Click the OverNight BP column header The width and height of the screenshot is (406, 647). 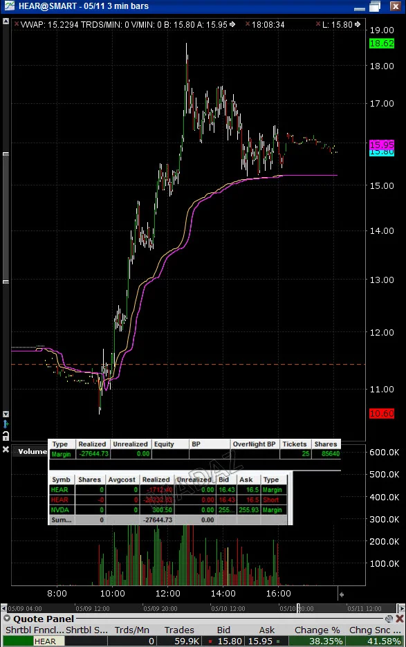pos(254,444)
